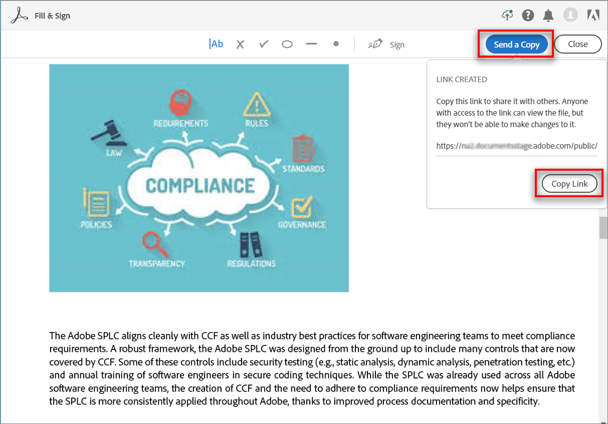The image size is (608, 424).
Task: Select the dot tool
Action: coord(336,44)
